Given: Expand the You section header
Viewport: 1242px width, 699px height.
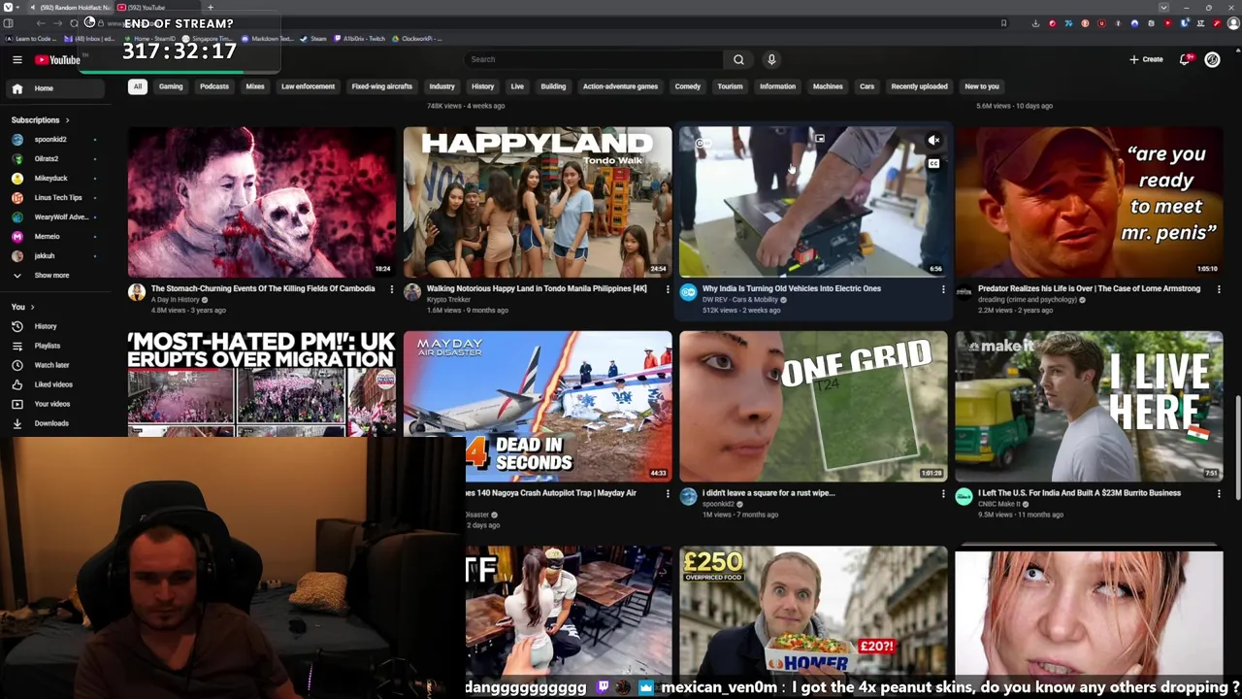Looking at the screenshot, I should [22, 307].
